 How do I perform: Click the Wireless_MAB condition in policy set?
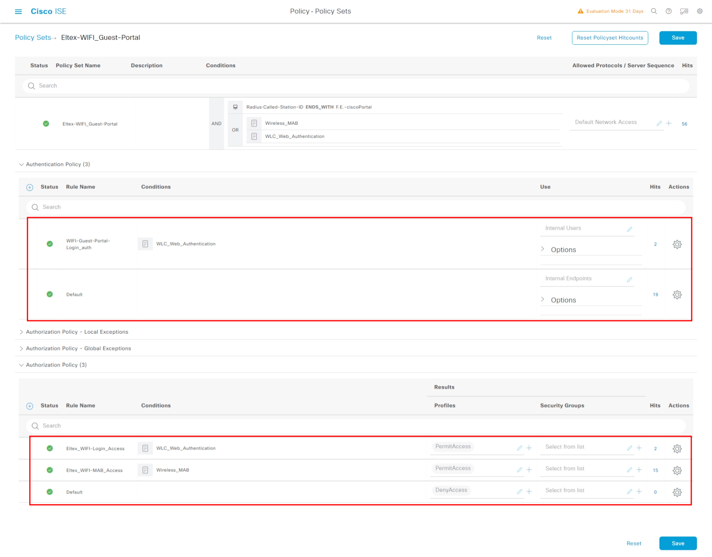282,124
